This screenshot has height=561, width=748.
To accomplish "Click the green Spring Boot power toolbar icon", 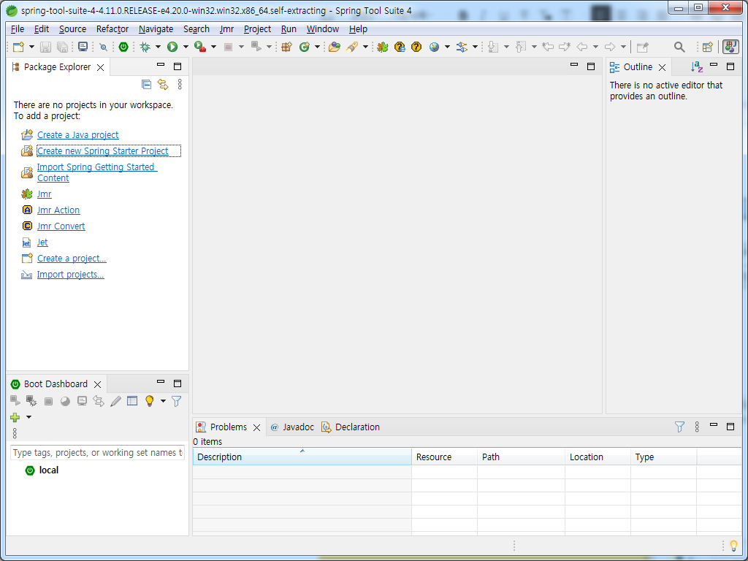I will tap(123, 47).
